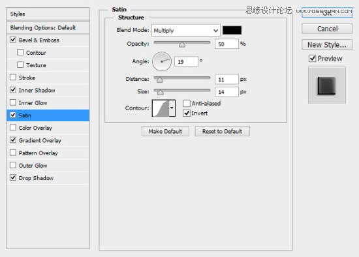Viewport: 359px width, 257px height.
Task: Open the Pattern Overlay settings row
Action: (48, 153)
